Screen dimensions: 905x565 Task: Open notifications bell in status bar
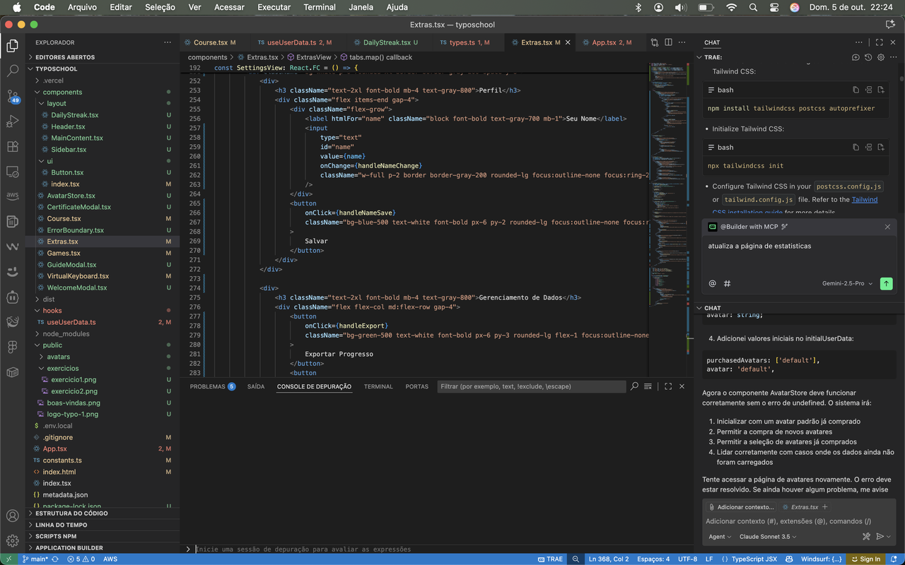(895, 559)
